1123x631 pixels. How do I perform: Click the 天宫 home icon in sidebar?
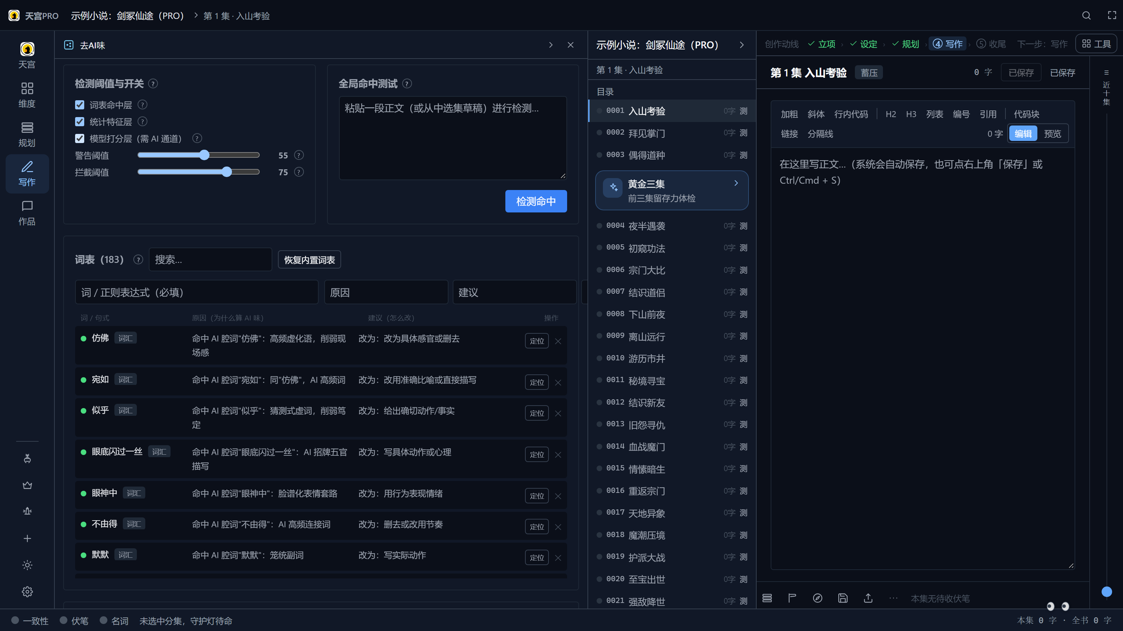27,56
